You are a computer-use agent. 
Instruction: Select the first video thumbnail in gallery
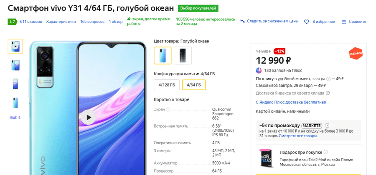coord(15,47)
